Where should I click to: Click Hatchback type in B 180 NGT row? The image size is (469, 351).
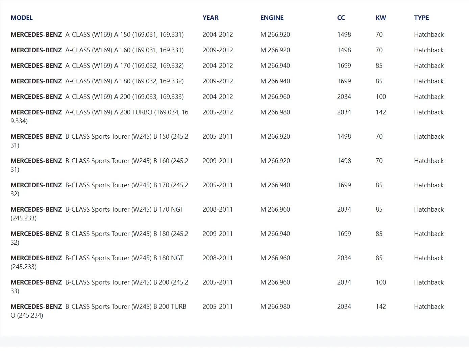[429, 258]
